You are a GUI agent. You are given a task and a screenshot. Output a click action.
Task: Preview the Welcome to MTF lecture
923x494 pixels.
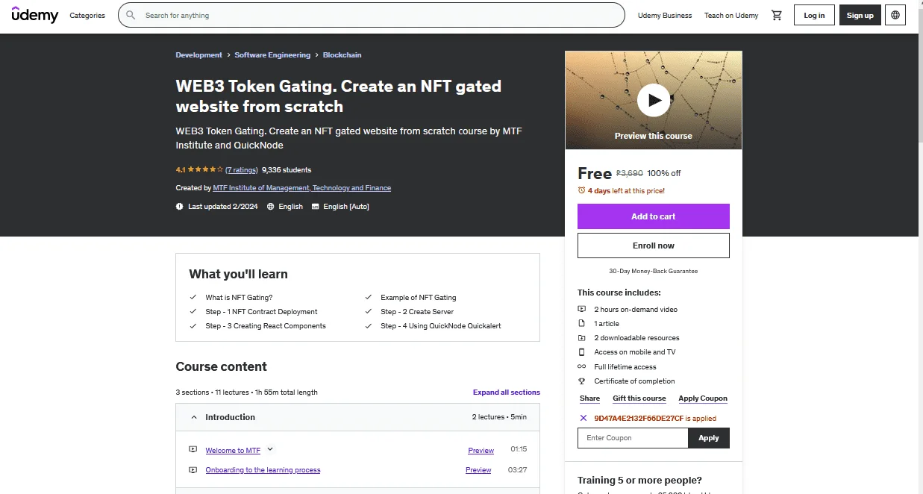point(481,451)
